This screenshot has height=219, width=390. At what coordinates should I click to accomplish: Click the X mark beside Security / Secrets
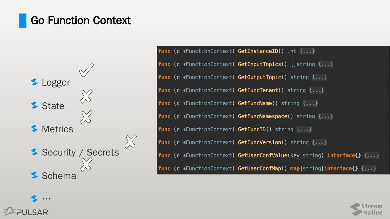131,141
